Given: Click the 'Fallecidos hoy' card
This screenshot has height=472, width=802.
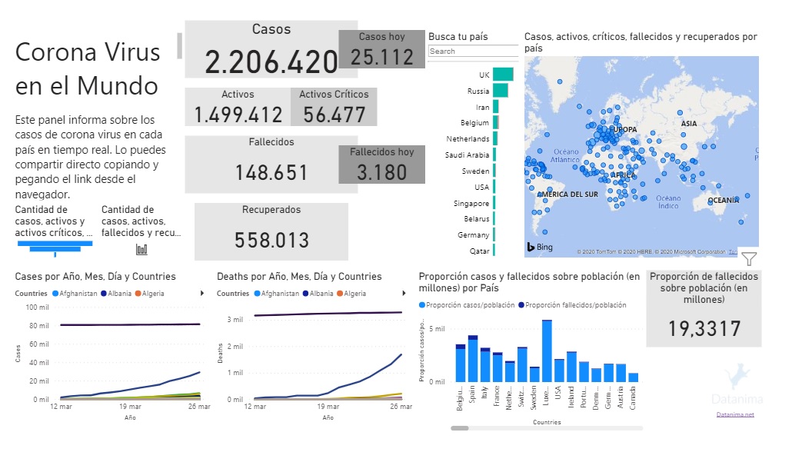Looking at the screenshot, I should [381, 165].
